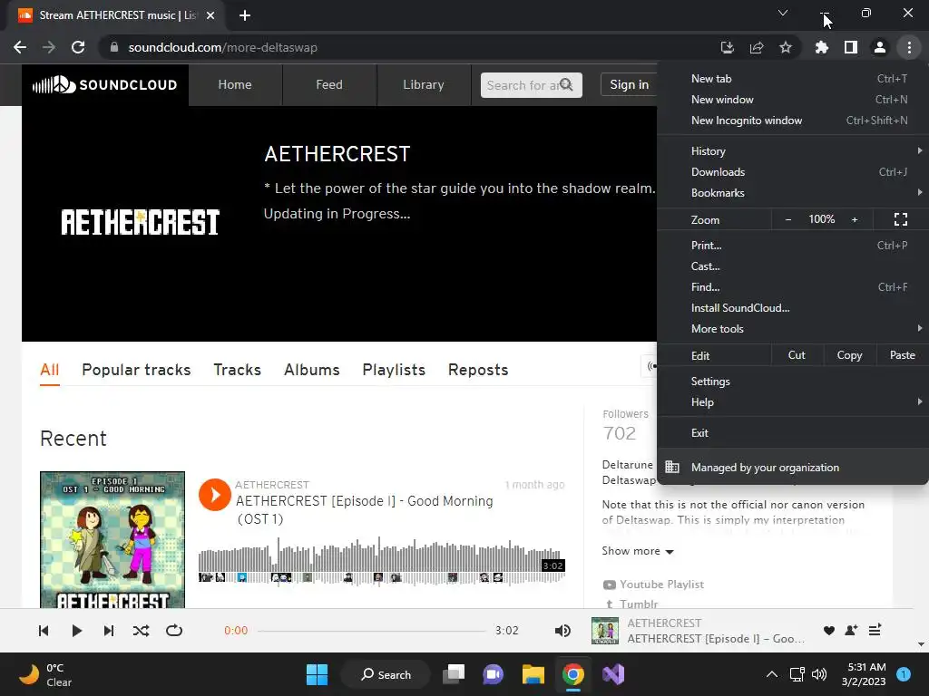Open the SoundCloud Library tab
The width and height of the screenshot is (929, 696).
click(x=424, y=84)
